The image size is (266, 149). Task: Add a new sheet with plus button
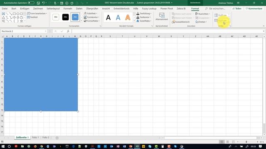[x=57, y=138]
